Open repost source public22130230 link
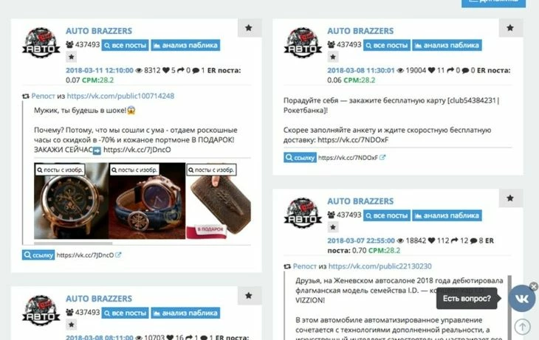The width and height of the screenshot is (539, 340). click(380, 266)
